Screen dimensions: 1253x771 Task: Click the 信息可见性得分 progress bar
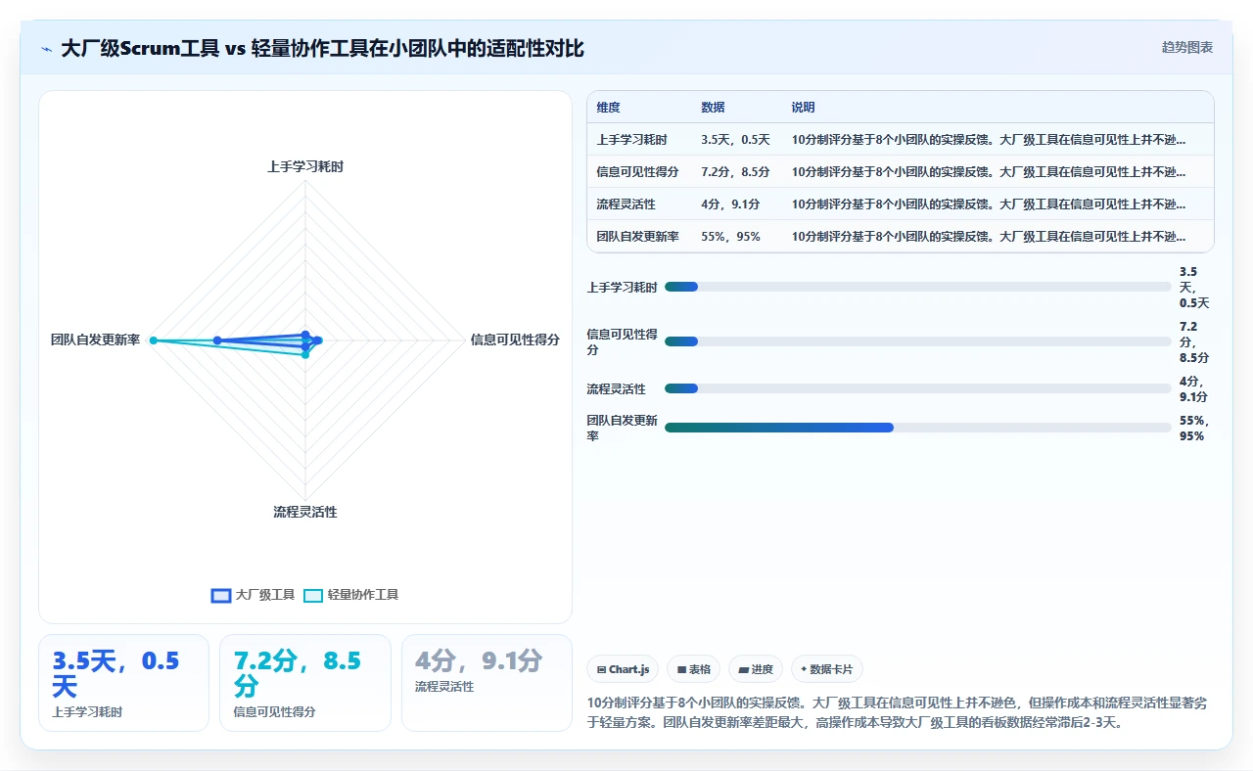coord(917,341)
